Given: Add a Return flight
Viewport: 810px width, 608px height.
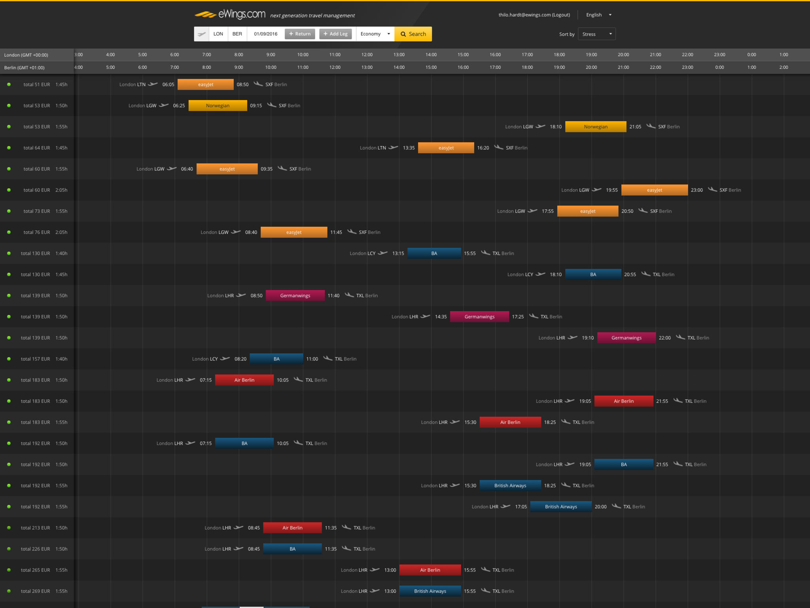Looking at the screenshot, I should coord(300,34).
